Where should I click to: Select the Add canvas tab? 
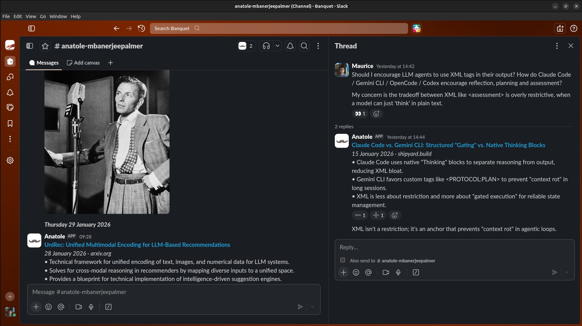tap(83, 63)
